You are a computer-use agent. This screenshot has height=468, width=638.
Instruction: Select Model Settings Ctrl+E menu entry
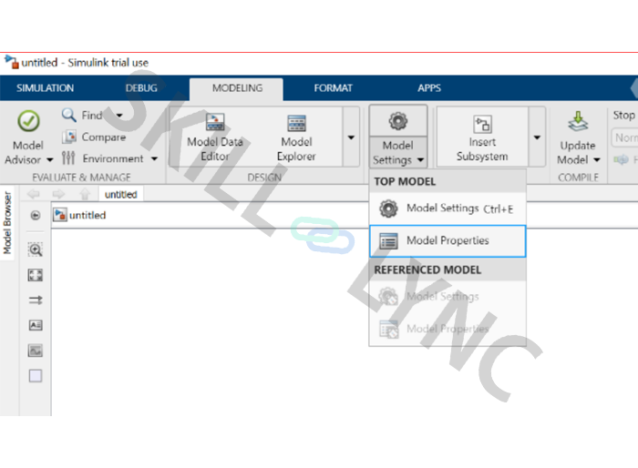coord(447,209)
